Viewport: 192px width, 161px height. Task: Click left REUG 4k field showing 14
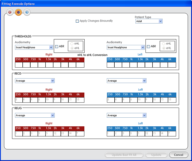coord(164,134)
